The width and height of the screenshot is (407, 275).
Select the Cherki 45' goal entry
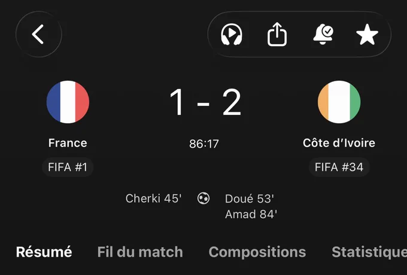153,198
